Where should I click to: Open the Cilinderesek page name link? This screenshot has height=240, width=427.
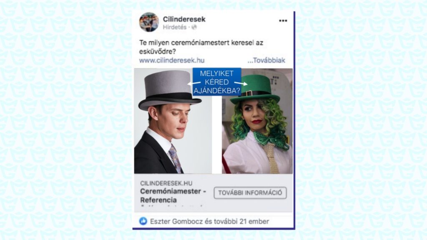[x=184, y=19]
